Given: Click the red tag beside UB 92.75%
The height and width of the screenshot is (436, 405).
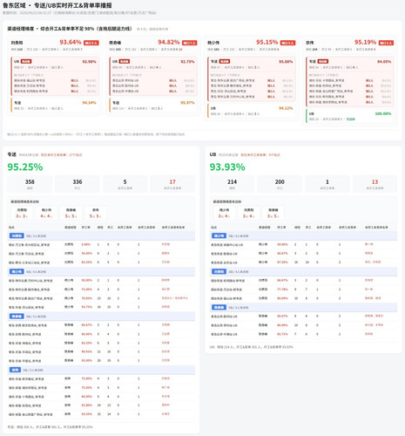Looking at the screenshot, I should pos(125,61).
